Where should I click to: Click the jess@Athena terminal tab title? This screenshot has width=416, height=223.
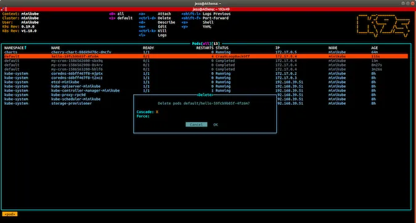[x=211, y=9]
